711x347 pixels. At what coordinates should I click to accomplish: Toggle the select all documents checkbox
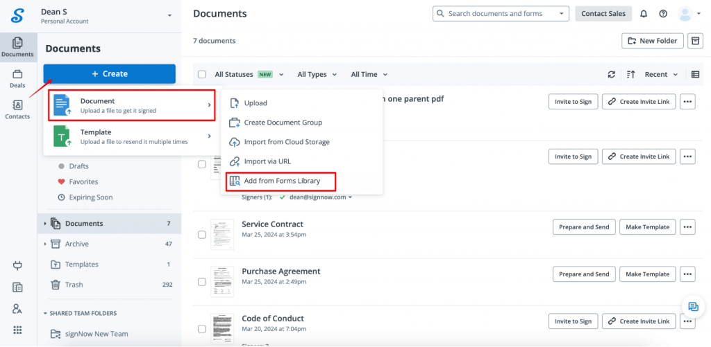(202, 74)
